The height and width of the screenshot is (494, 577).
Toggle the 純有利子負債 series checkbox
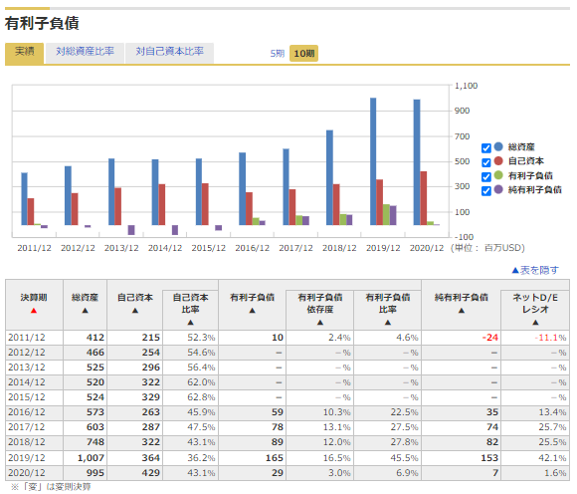pyautogui.click(x=486, y=191)
